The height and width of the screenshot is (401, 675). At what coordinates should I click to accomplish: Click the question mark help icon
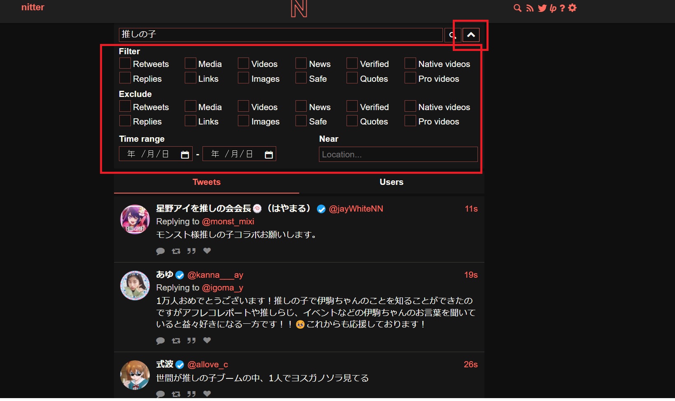(x=562, y=8)
